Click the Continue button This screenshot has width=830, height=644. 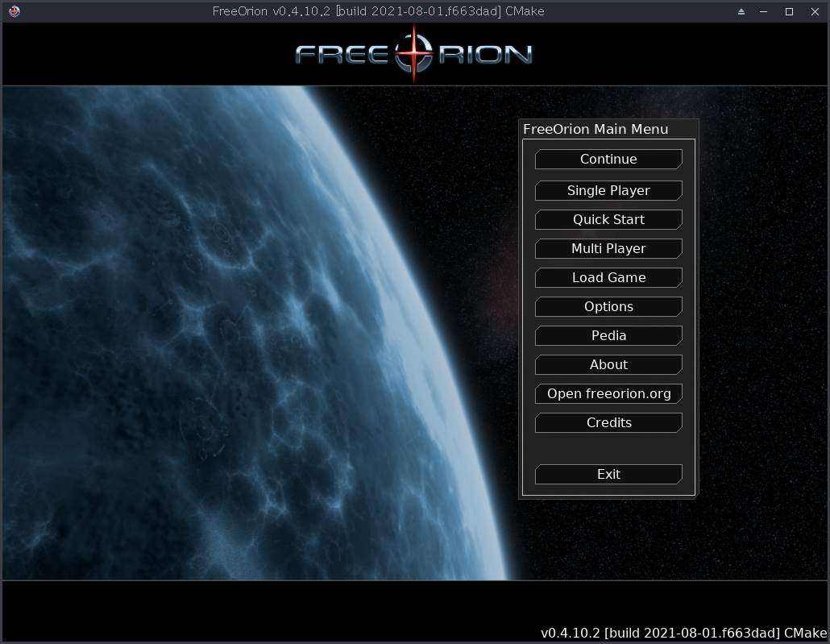click(x=608, y=159)
